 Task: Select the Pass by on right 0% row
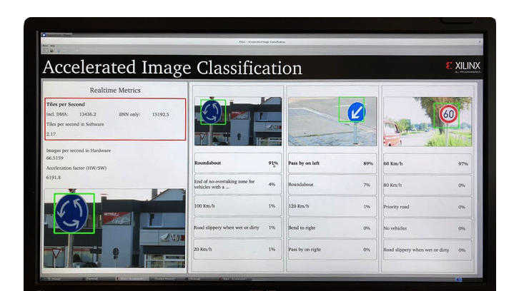tap(332, 250)
